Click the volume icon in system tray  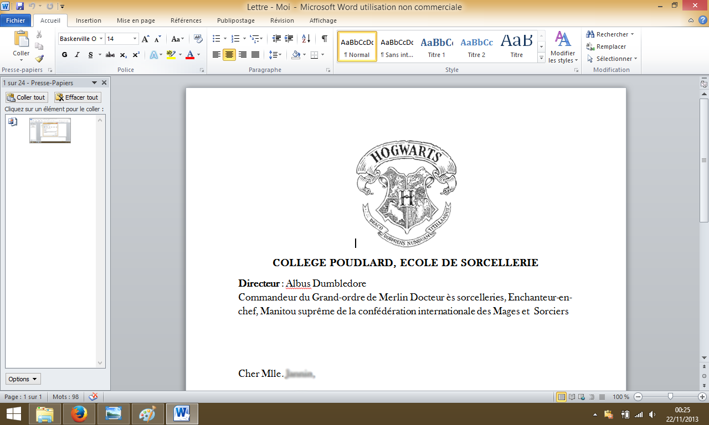(x=652, y=414)
